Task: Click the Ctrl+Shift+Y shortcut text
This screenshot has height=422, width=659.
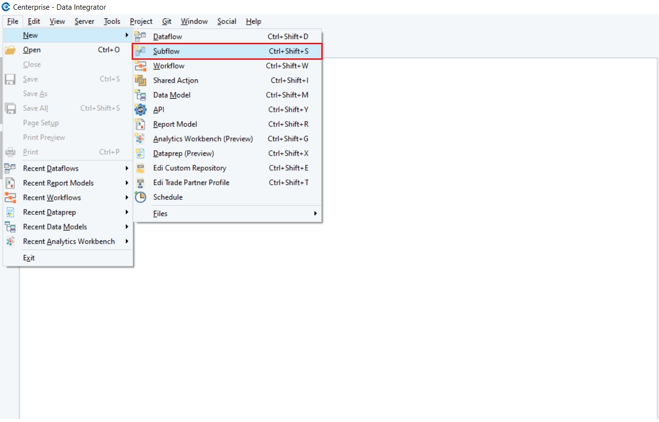Action: tap(288, 109)
